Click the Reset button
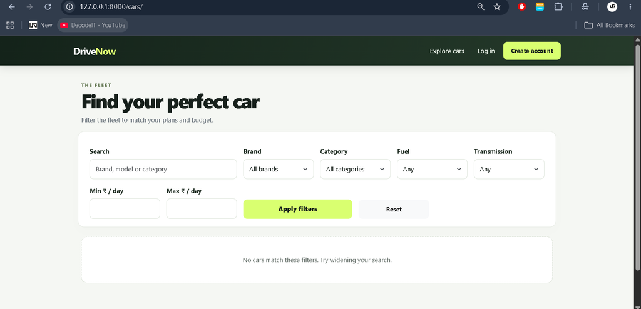Screen dimensions: 641x309 click(x=394, y=209)
